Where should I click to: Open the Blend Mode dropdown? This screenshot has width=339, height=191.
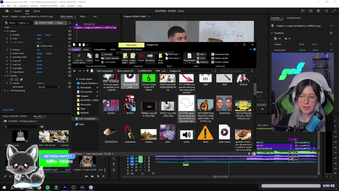[x=49, y=87]
